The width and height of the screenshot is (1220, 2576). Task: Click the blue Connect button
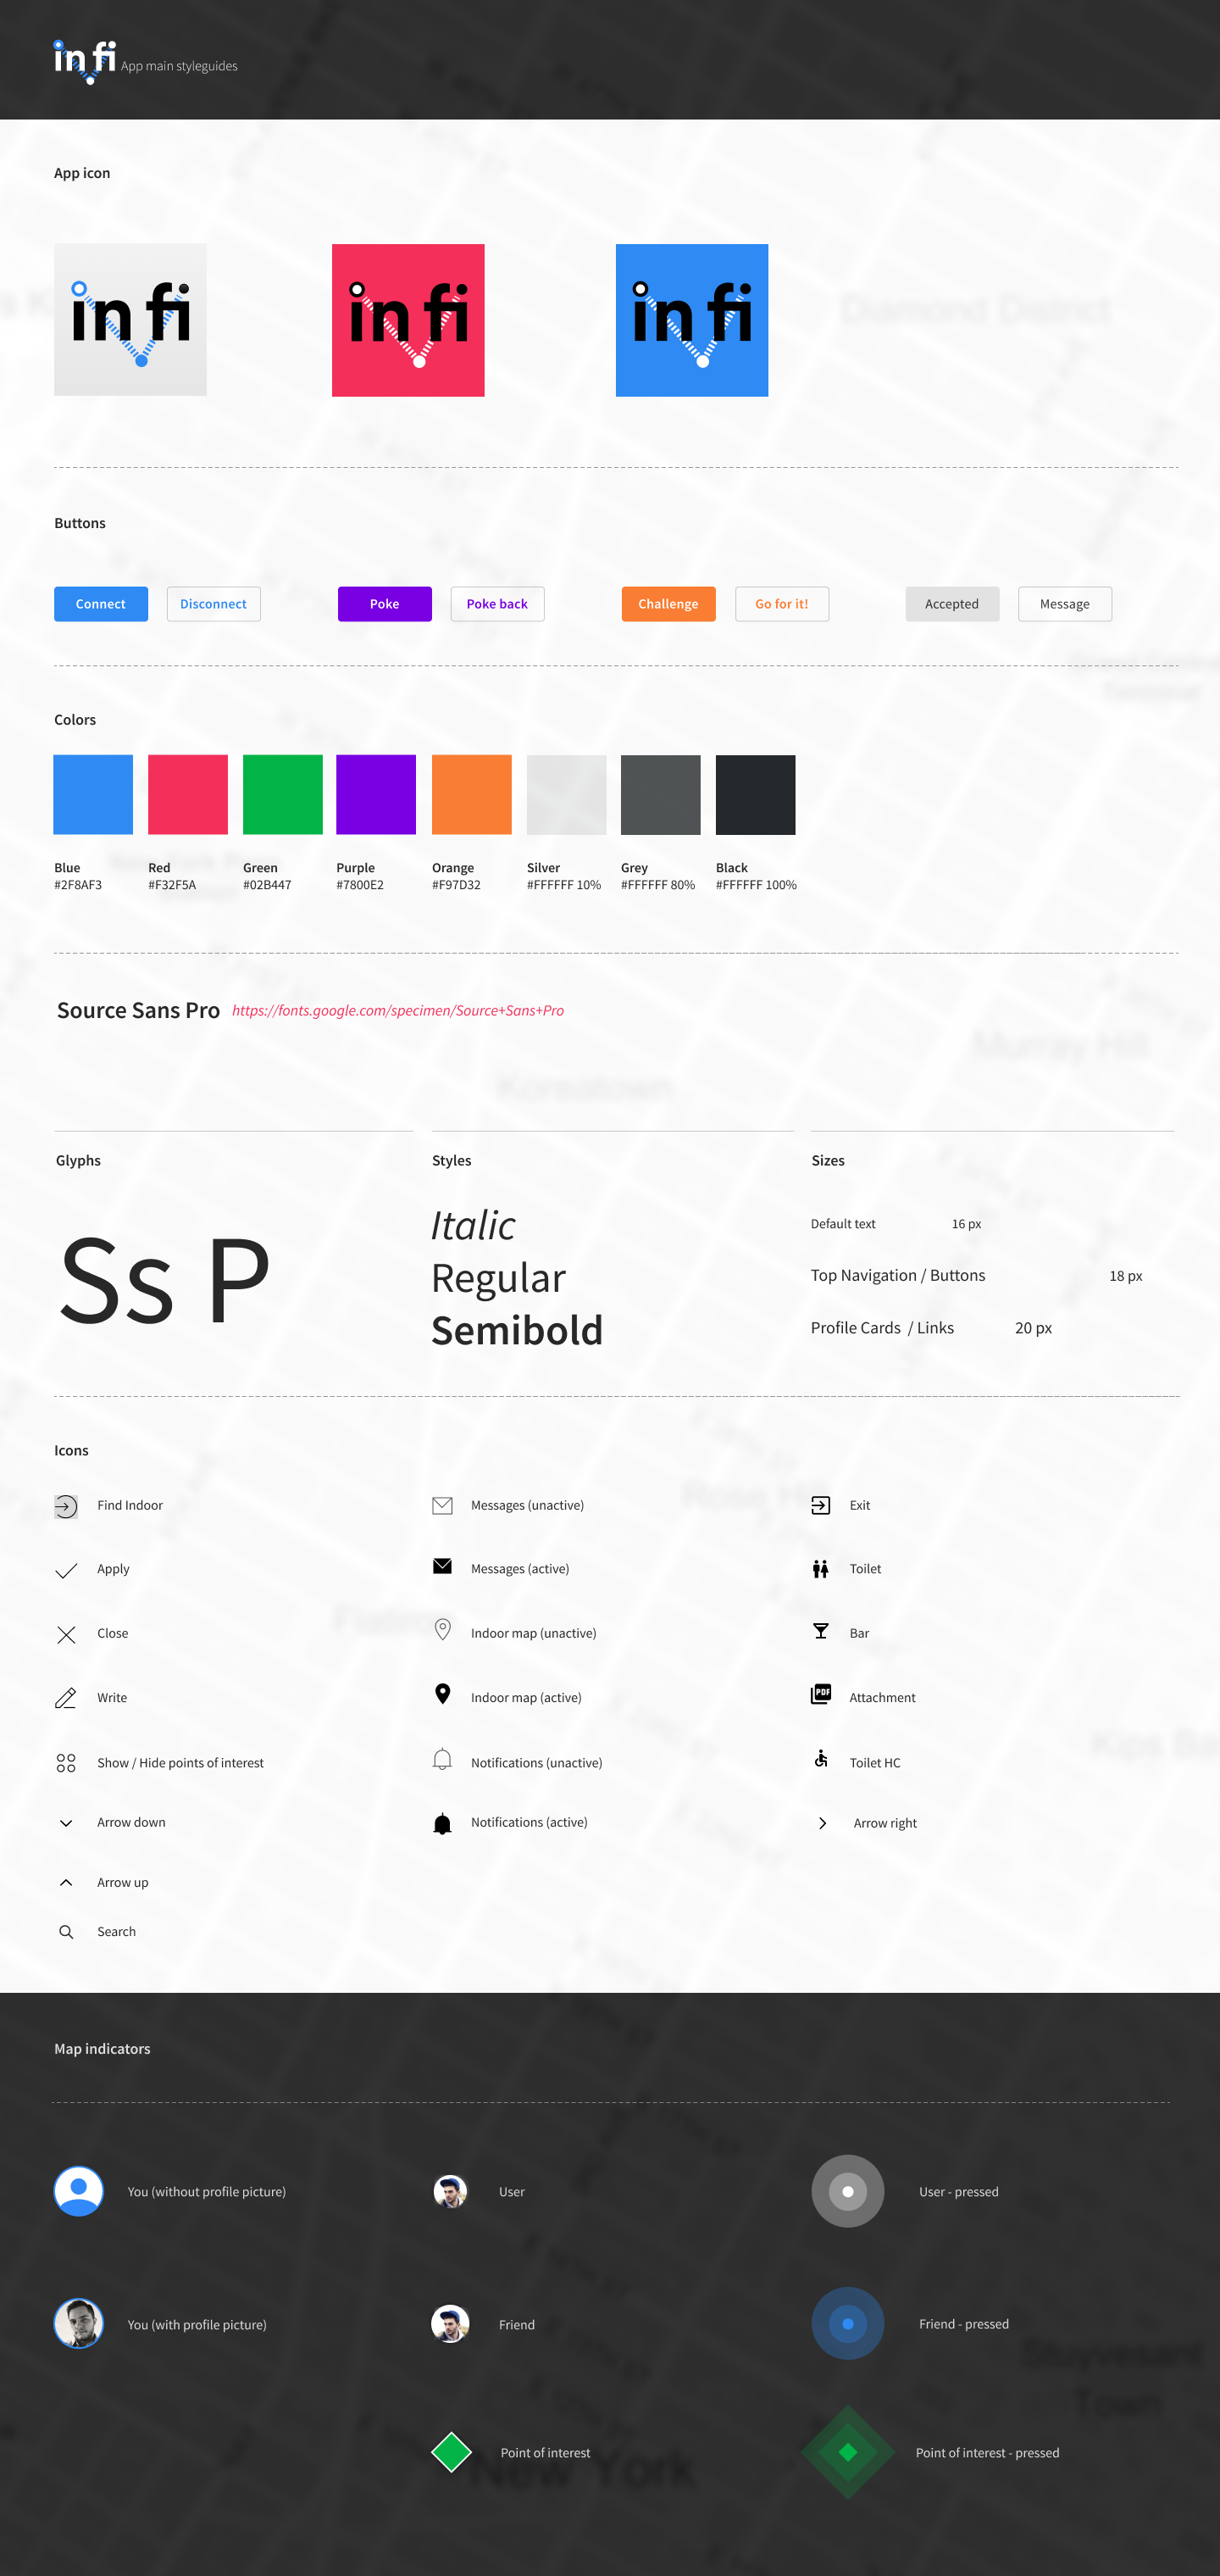click(101, 604)
